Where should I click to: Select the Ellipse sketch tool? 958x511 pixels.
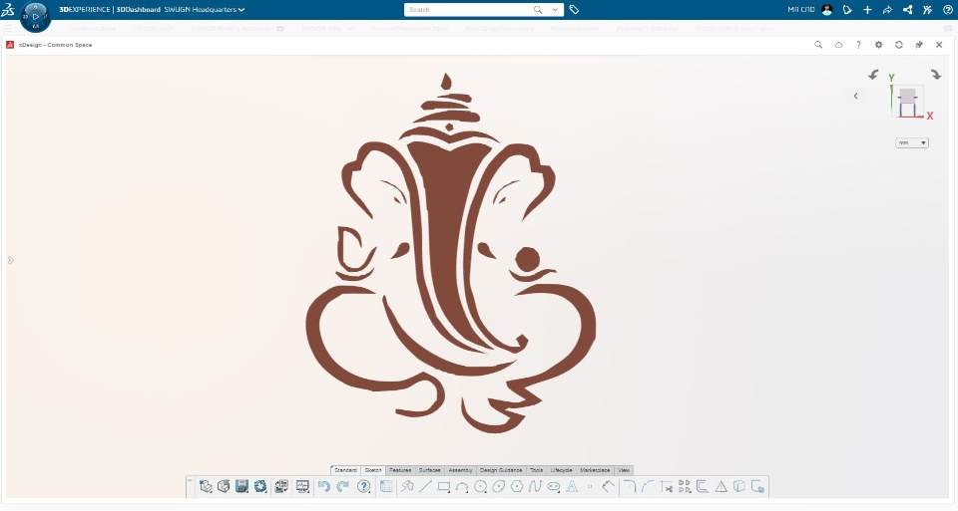click(499, 486)
